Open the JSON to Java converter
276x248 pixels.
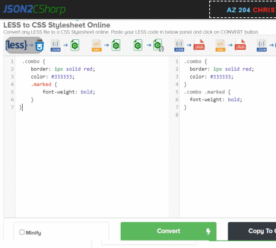click(190, 45)
